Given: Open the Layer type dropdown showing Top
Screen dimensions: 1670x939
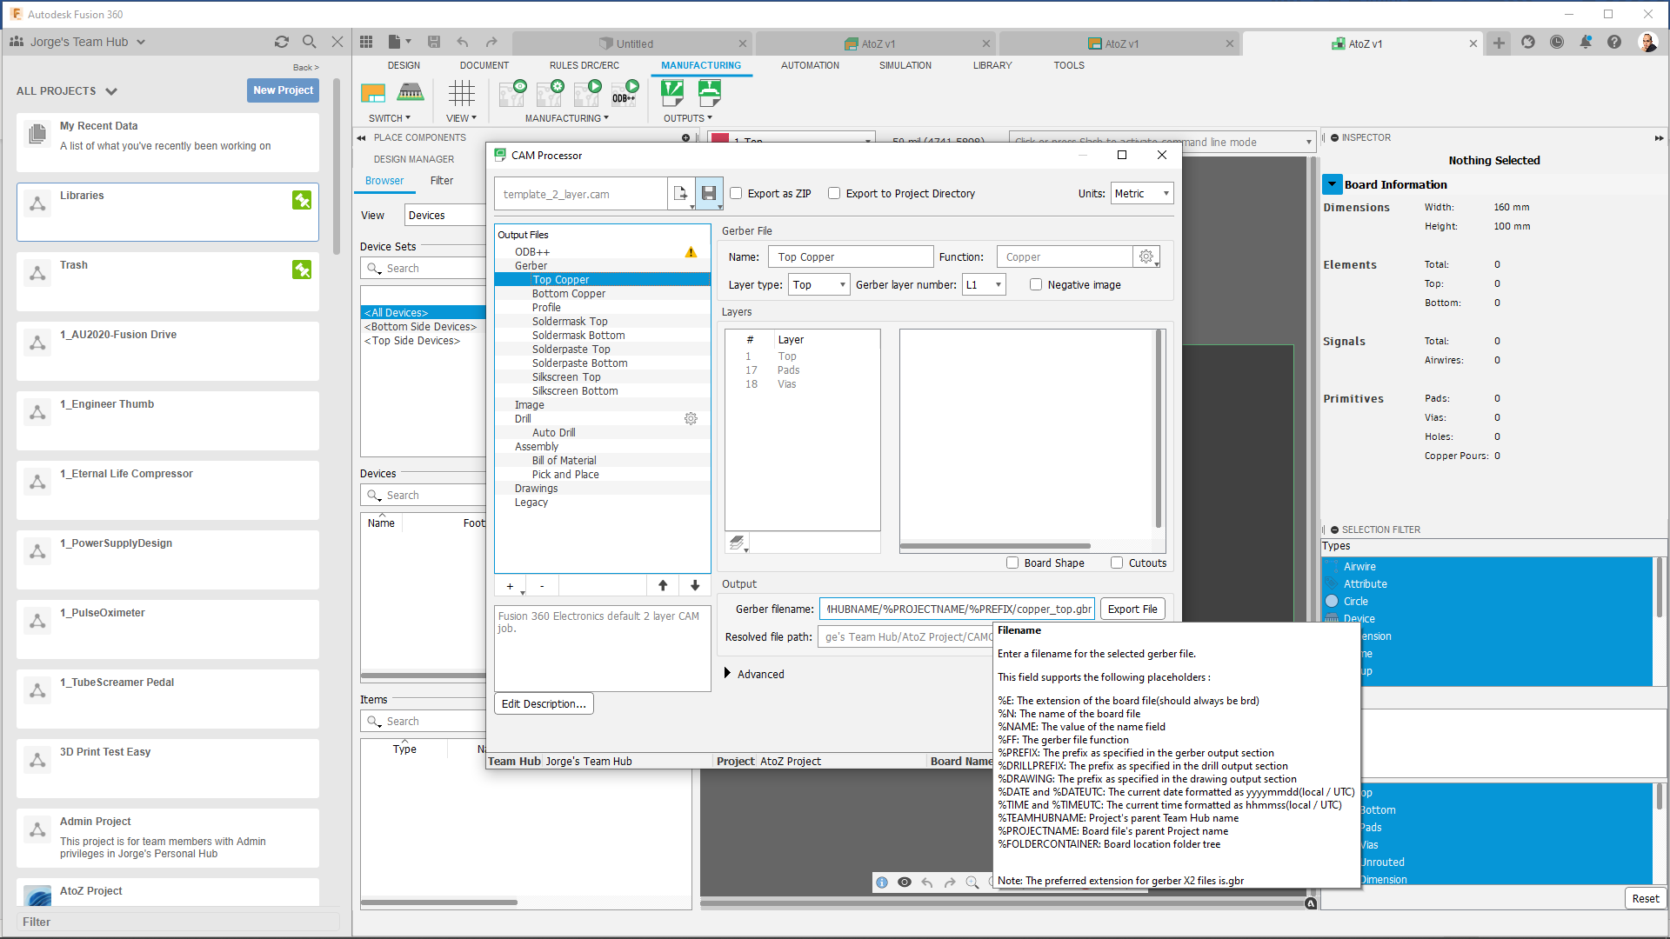Looking at the screenshot, I should click(818, 284).
